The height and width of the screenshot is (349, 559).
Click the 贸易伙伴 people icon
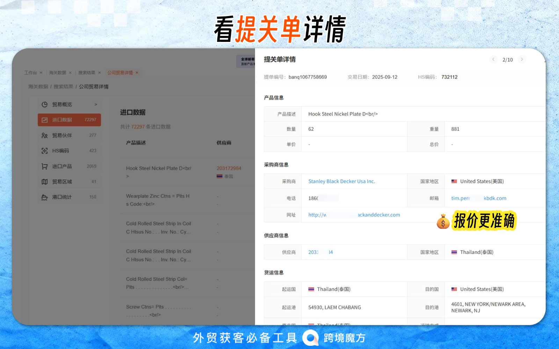click(44, 135)
